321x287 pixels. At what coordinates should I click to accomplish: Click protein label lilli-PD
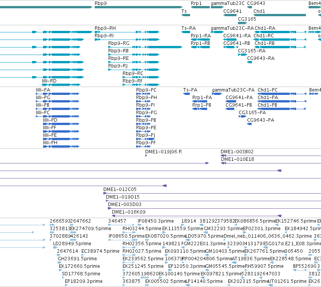point(50,120)
